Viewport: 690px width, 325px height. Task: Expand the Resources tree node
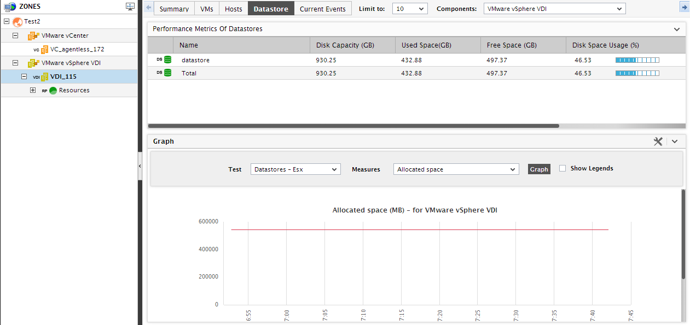[x=33, y=90]
